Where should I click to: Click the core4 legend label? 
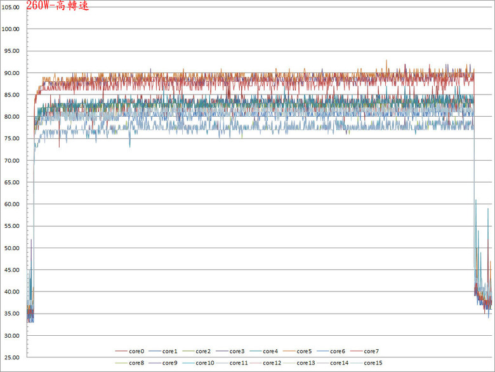point(270,351)
